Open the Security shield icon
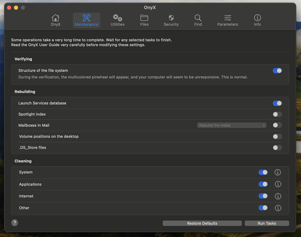This screenshot has width=301, height=237. coord(171,18)
